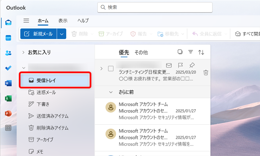Open the People contacts icon
The image size is (260, 156).
click(x=8, y=53)
